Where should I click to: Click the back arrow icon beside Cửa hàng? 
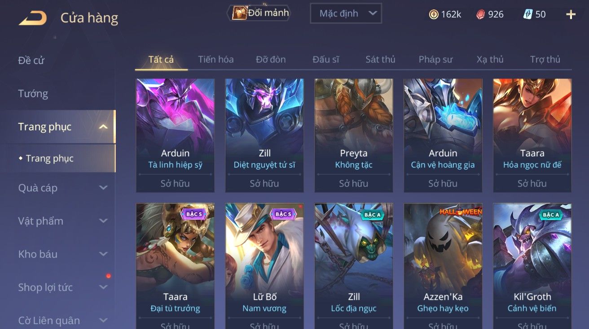tap(32, 18)
